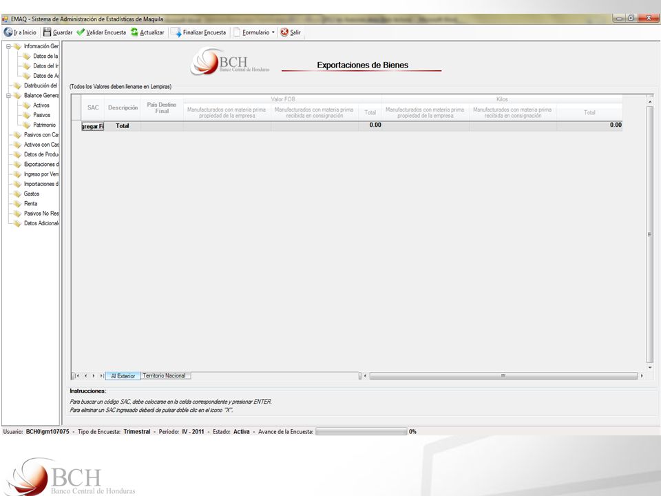Open Datos Adicionales tree item
This screenshot has width=661, height=496.
(x=41, y=223)
